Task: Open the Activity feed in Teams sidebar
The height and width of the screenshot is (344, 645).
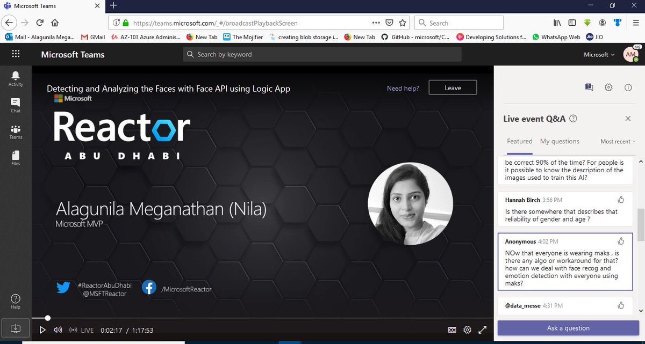Action: point(16,78)
